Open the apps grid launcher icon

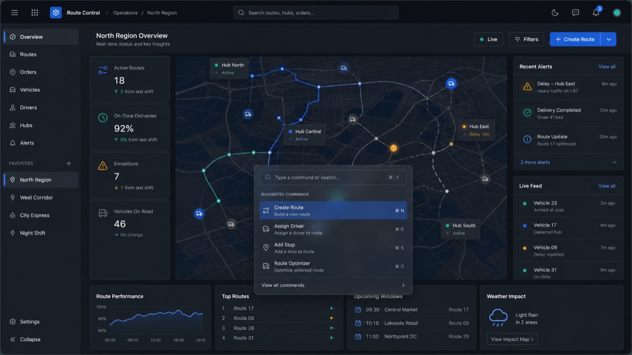pyautogui.click(x=35, y=13)
